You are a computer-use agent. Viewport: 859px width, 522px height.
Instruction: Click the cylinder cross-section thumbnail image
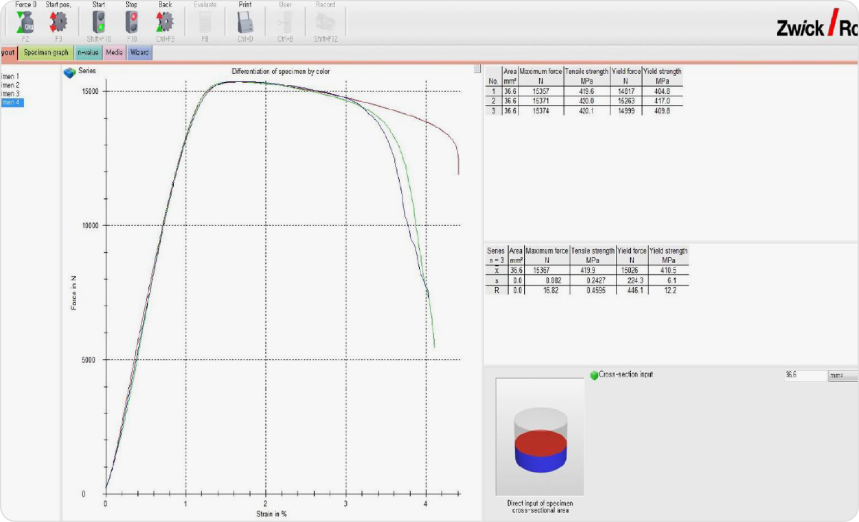pos(540,436)
